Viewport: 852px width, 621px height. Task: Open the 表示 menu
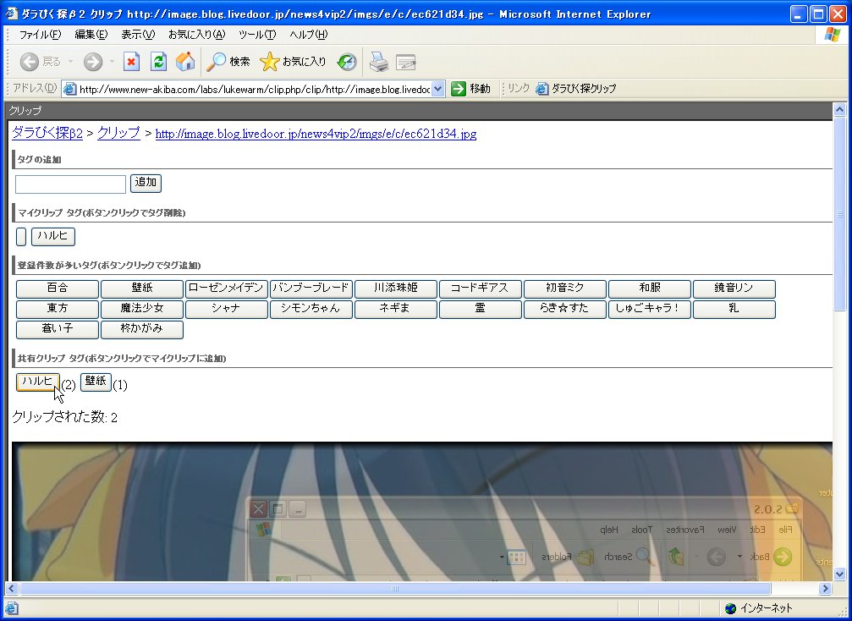(138, 35)
